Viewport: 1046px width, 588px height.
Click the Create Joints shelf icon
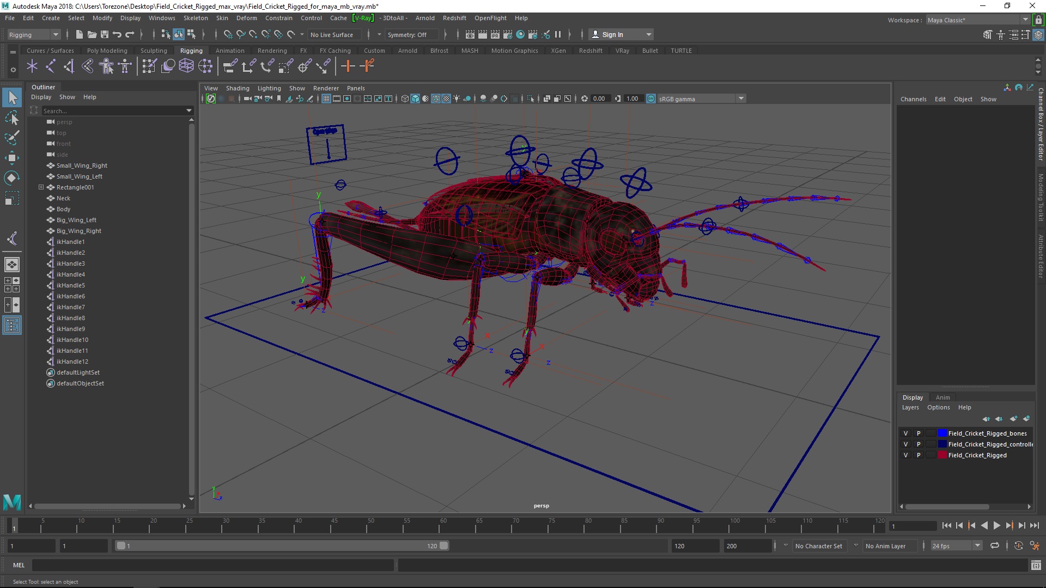[51, 66]
